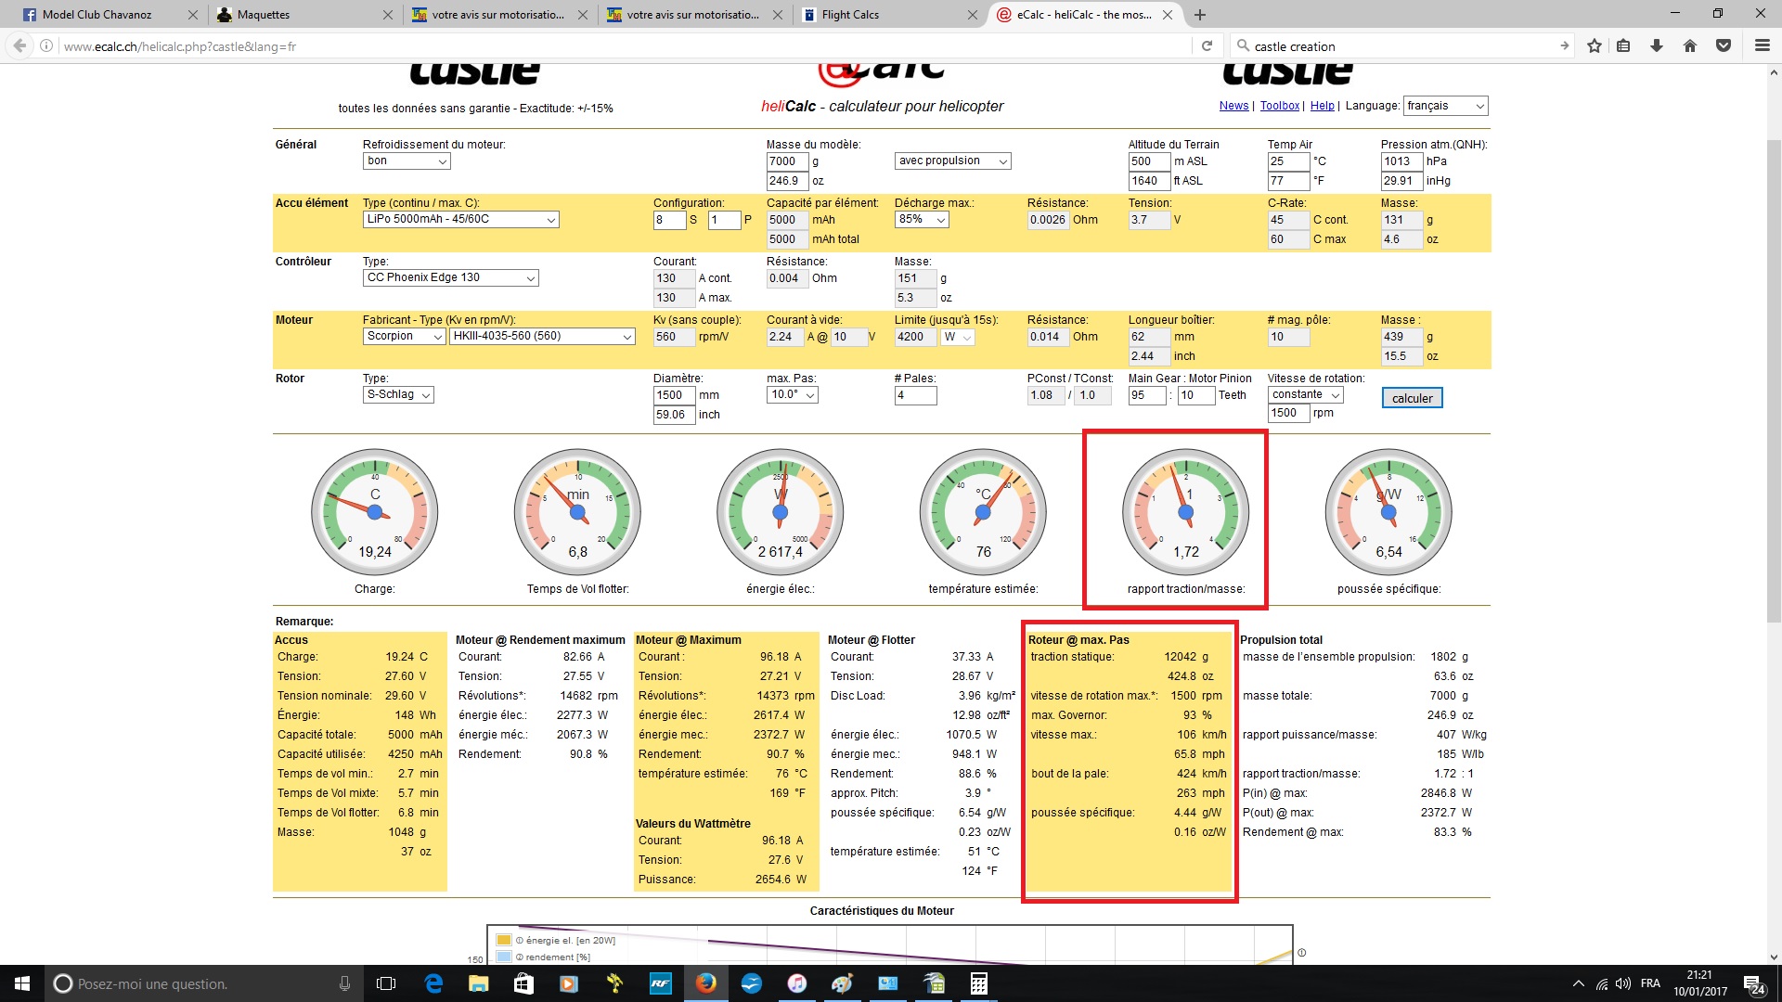Viewport: 1782px width, 1002px height.
Task: Switch to Flight Calcs tab
Action: [889, 15]
